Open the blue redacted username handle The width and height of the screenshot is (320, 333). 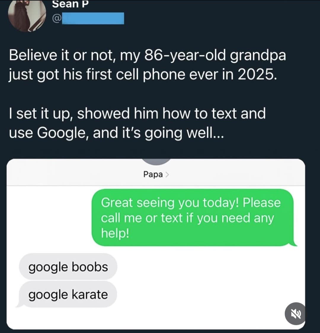coord(92,18)
